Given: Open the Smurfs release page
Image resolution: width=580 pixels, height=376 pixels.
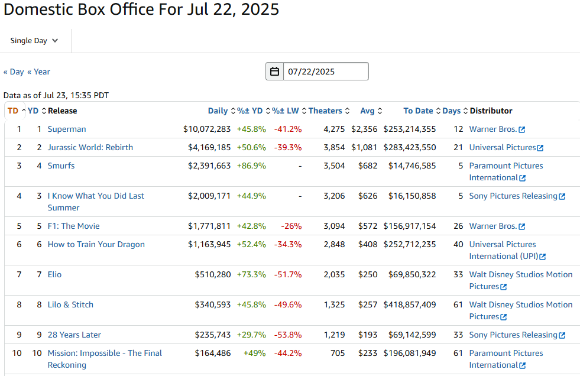Looking at the screenshot, I should tap(61, 166).
